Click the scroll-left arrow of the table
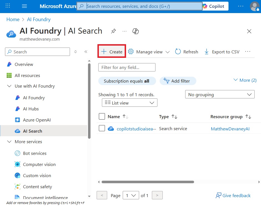Screen dimensions: 261x206 click(99, 182)
